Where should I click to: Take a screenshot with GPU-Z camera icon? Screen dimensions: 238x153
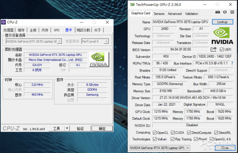click(x=218, y=12)
